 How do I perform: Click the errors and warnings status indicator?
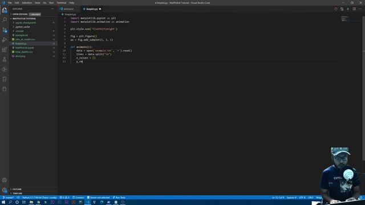64,198
